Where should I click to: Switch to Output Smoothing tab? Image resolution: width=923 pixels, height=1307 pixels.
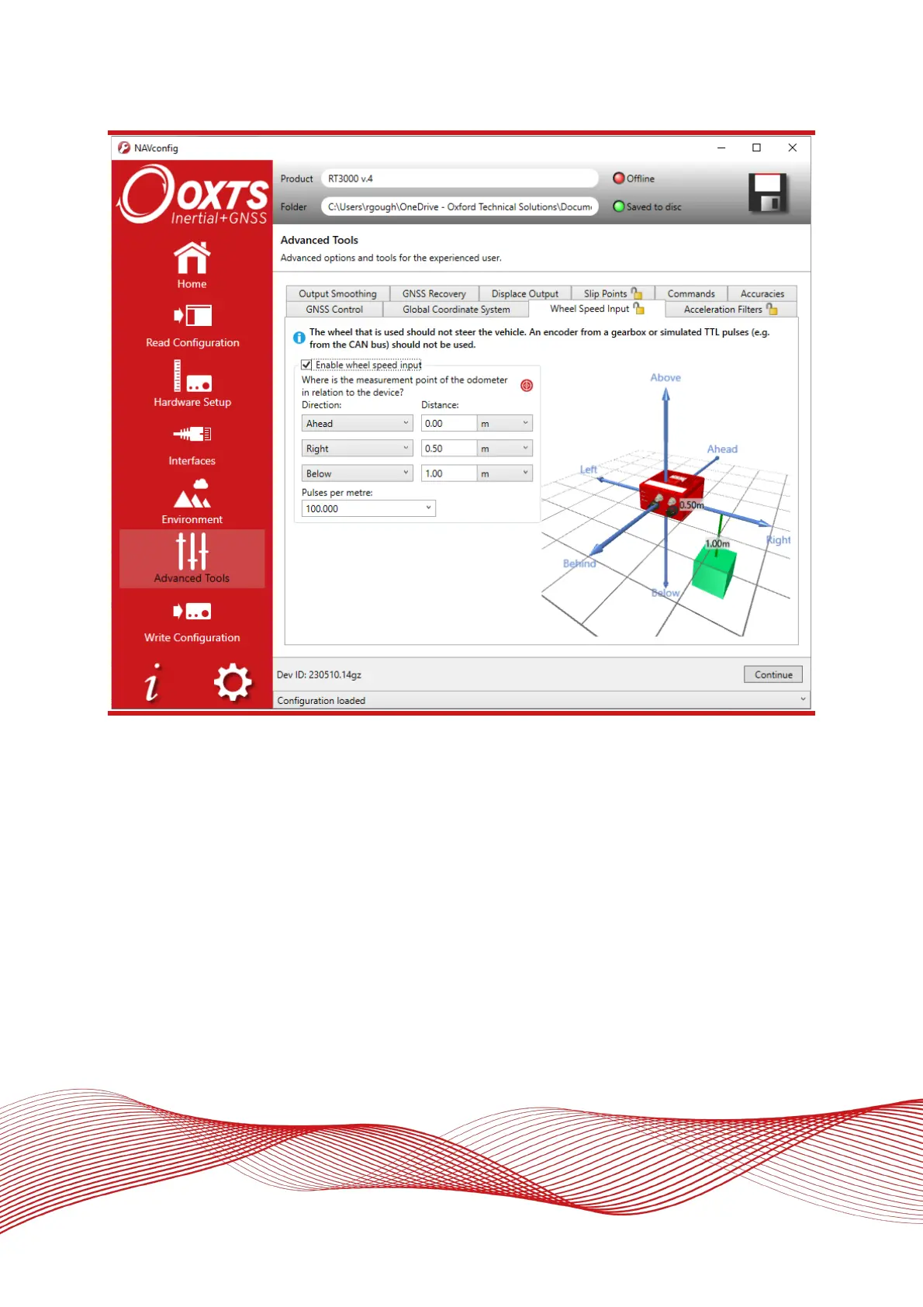[x=337, y=293]
